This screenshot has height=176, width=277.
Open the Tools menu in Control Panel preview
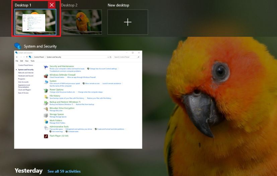pyautogui.click(x=32, y=61)
